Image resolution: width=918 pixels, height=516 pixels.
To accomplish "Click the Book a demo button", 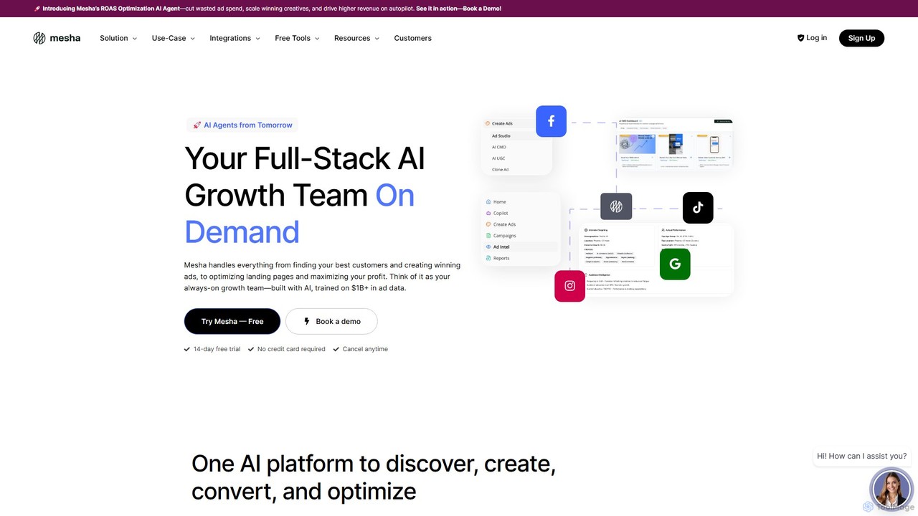I will point(331,321).
